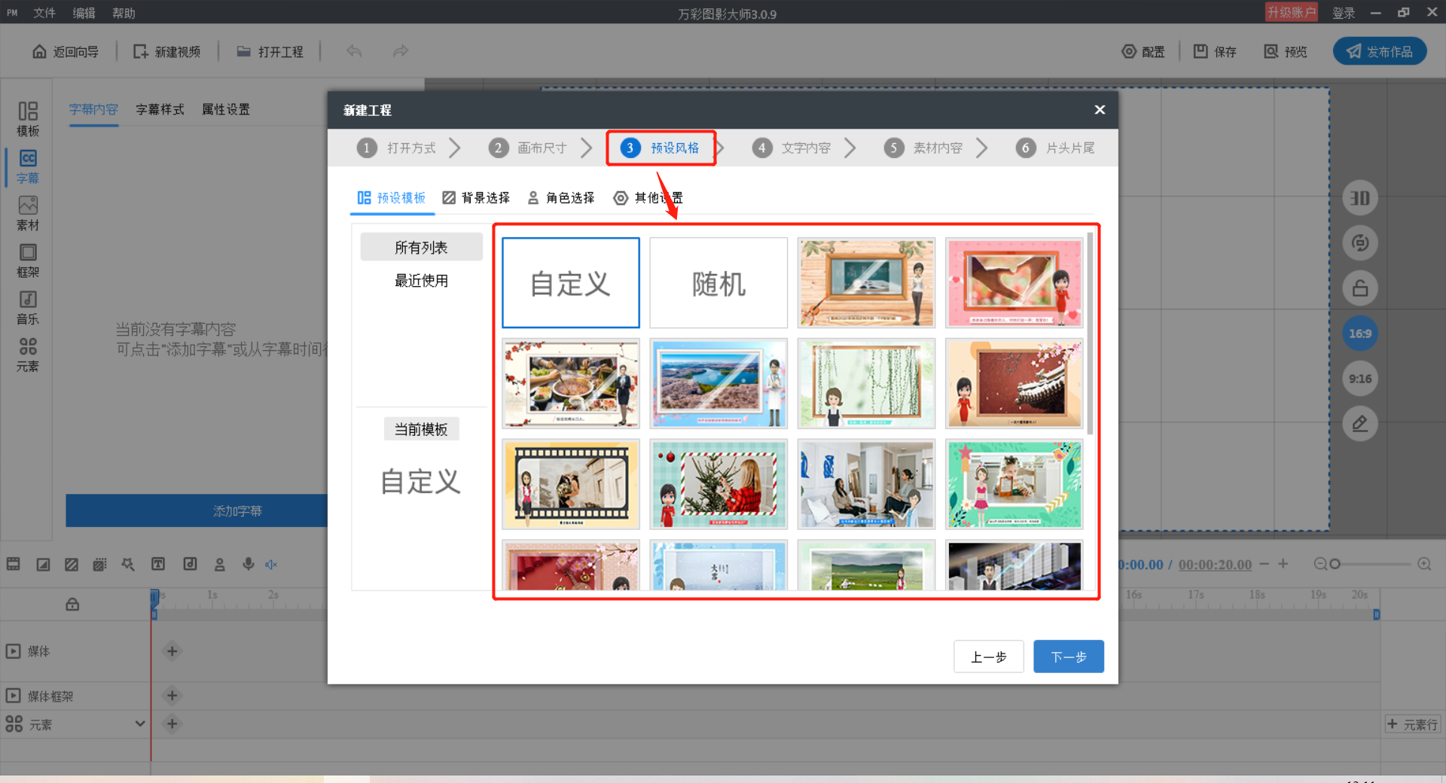Select the 随机 template thumbnail

(x=718, y=283)
